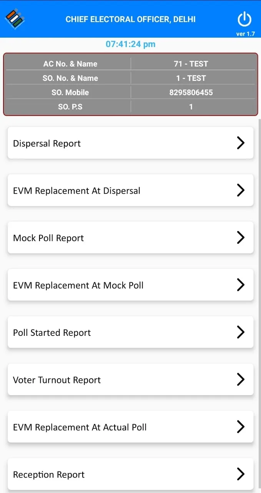Tap arrow icon on EVM Replacement At Actual Poll
The width and height of the screenshot is (261, 493).
point(241,427)
